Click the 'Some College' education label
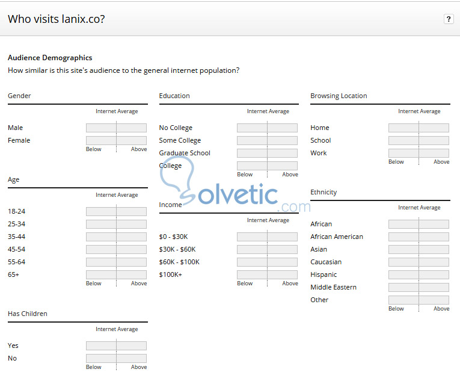The image size is (460, 375). click(x=180, y=140)
